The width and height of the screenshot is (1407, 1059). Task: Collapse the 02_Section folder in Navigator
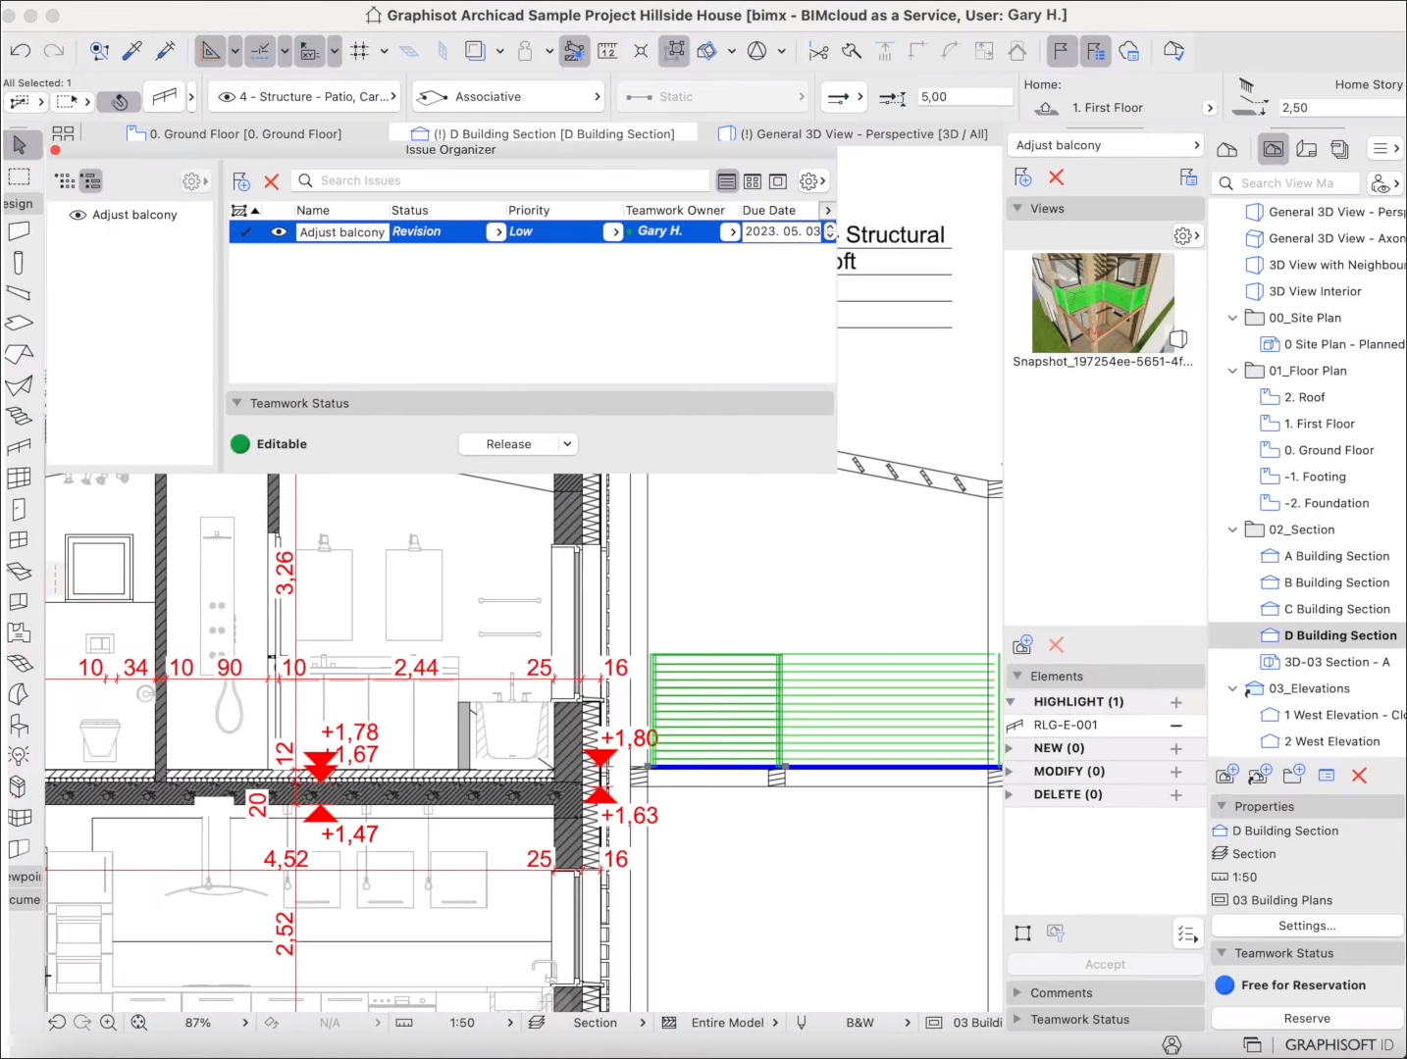click(1232, 529)
